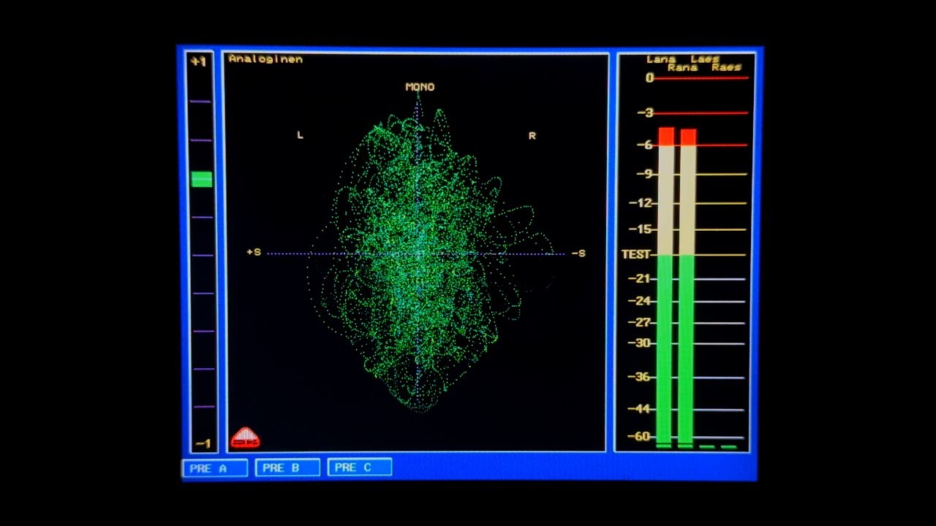Click the "Analoginen" input label
Viewport: 936px width, 526px height.
[x=265, y=58]
